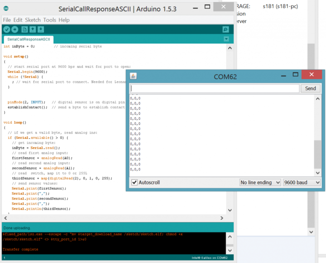Click the console scroll down arrow

click(230, 250)
